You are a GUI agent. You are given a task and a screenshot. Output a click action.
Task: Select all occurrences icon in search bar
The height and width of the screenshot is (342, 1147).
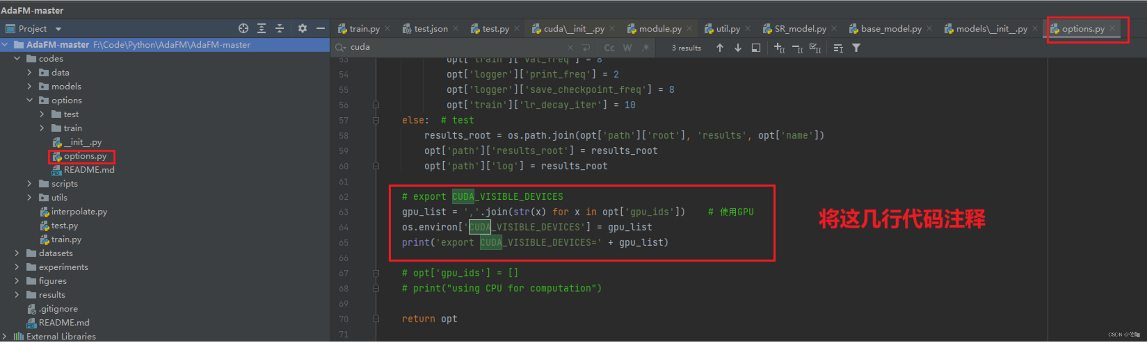point(815,48)
